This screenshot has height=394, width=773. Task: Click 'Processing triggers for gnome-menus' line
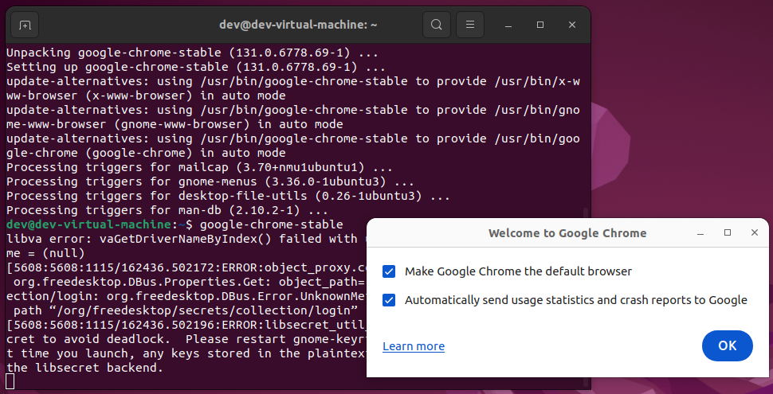(210, 181)
